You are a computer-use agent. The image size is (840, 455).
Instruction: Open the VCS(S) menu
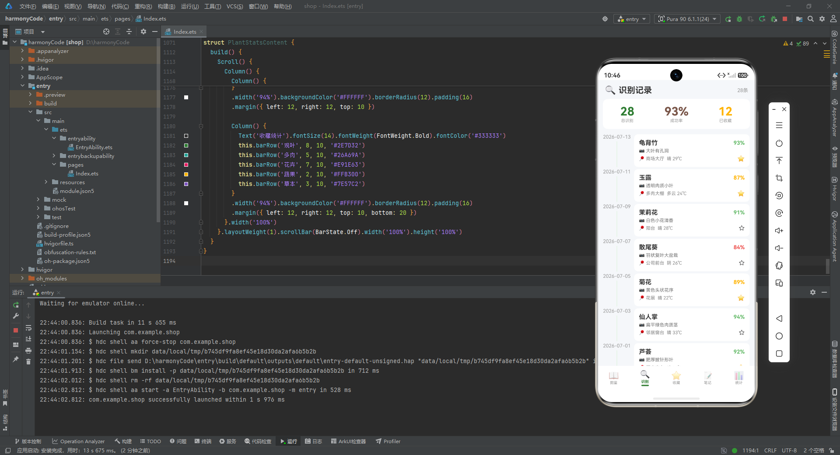click(234, 6)
